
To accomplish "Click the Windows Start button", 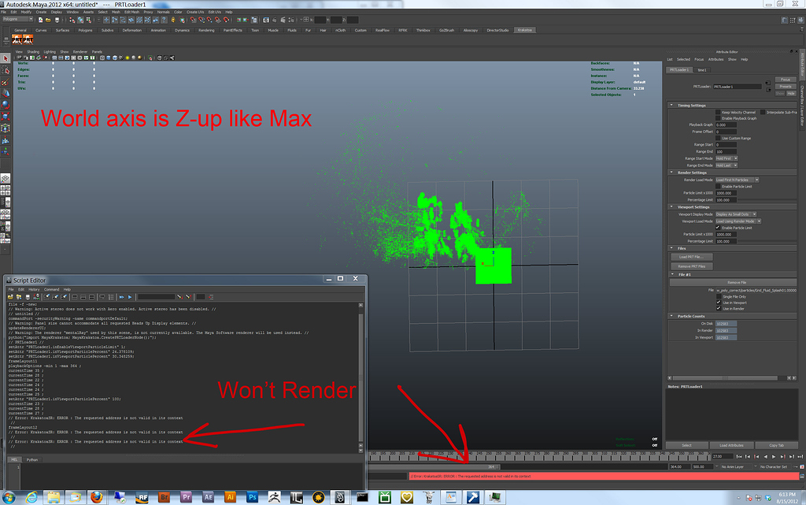I will 10,496.
